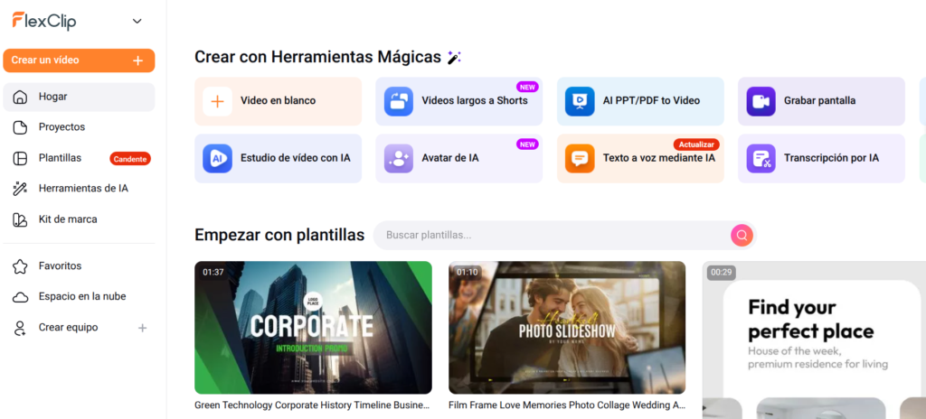Click the Green Technology Corporate History title

312,405
